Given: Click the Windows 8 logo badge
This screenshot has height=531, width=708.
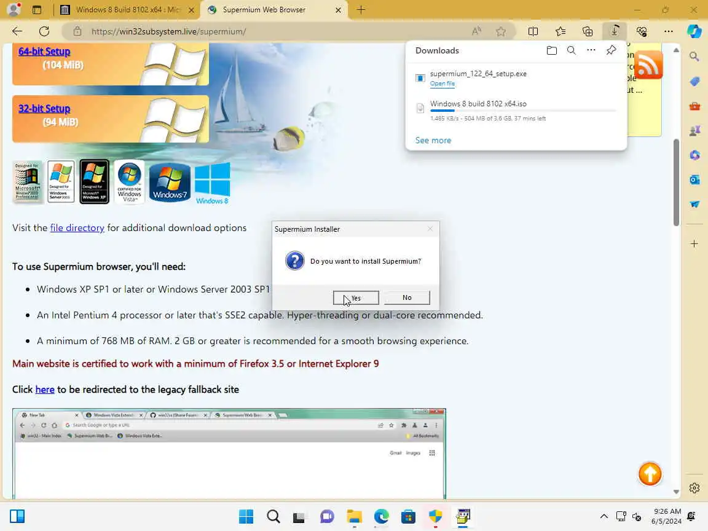Looking at the screenshot, I should click(212, 183).
